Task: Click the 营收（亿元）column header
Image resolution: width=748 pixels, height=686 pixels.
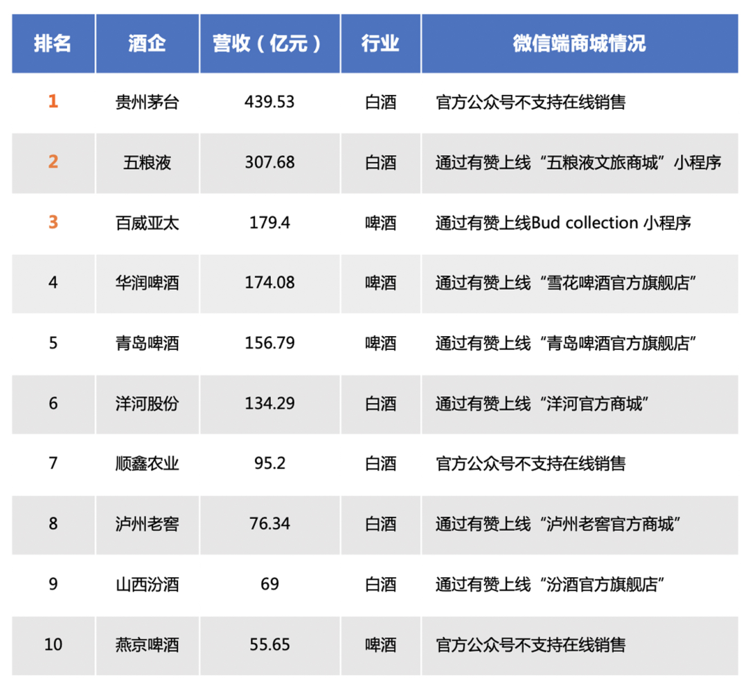Action: (x=269, y=43)
